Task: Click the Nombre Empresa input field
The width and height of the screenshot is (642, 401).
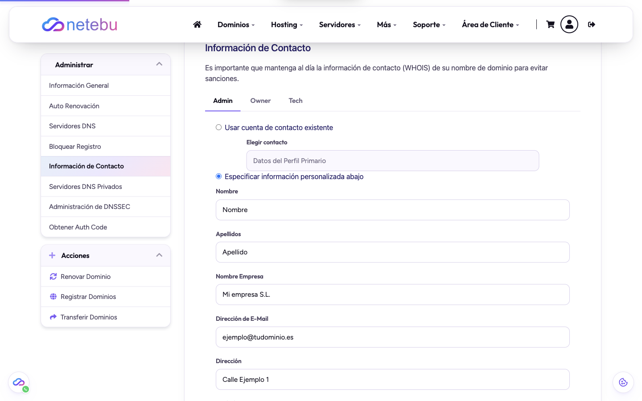Action: tap(393, 295)
